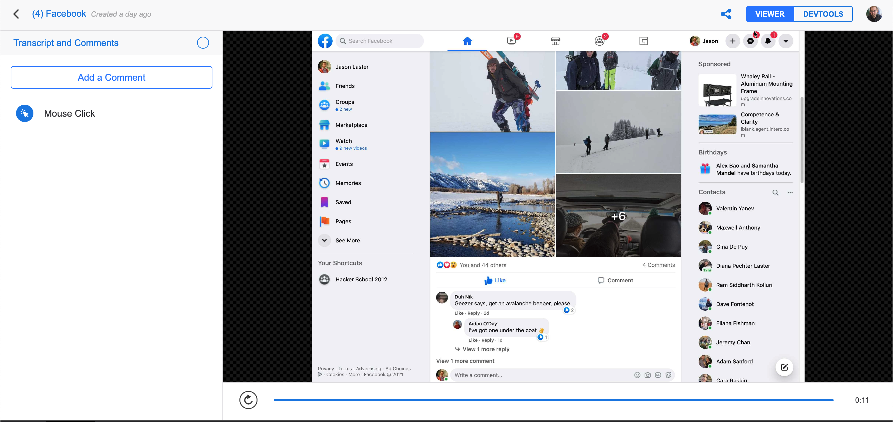This screenshot has width=893, height=422.
Task: Select the Home tab in Facebook
Action: coord(467,41)
